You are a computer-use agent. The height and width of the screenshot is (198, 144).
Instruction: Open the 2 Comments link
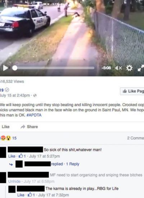coord(135,138)
